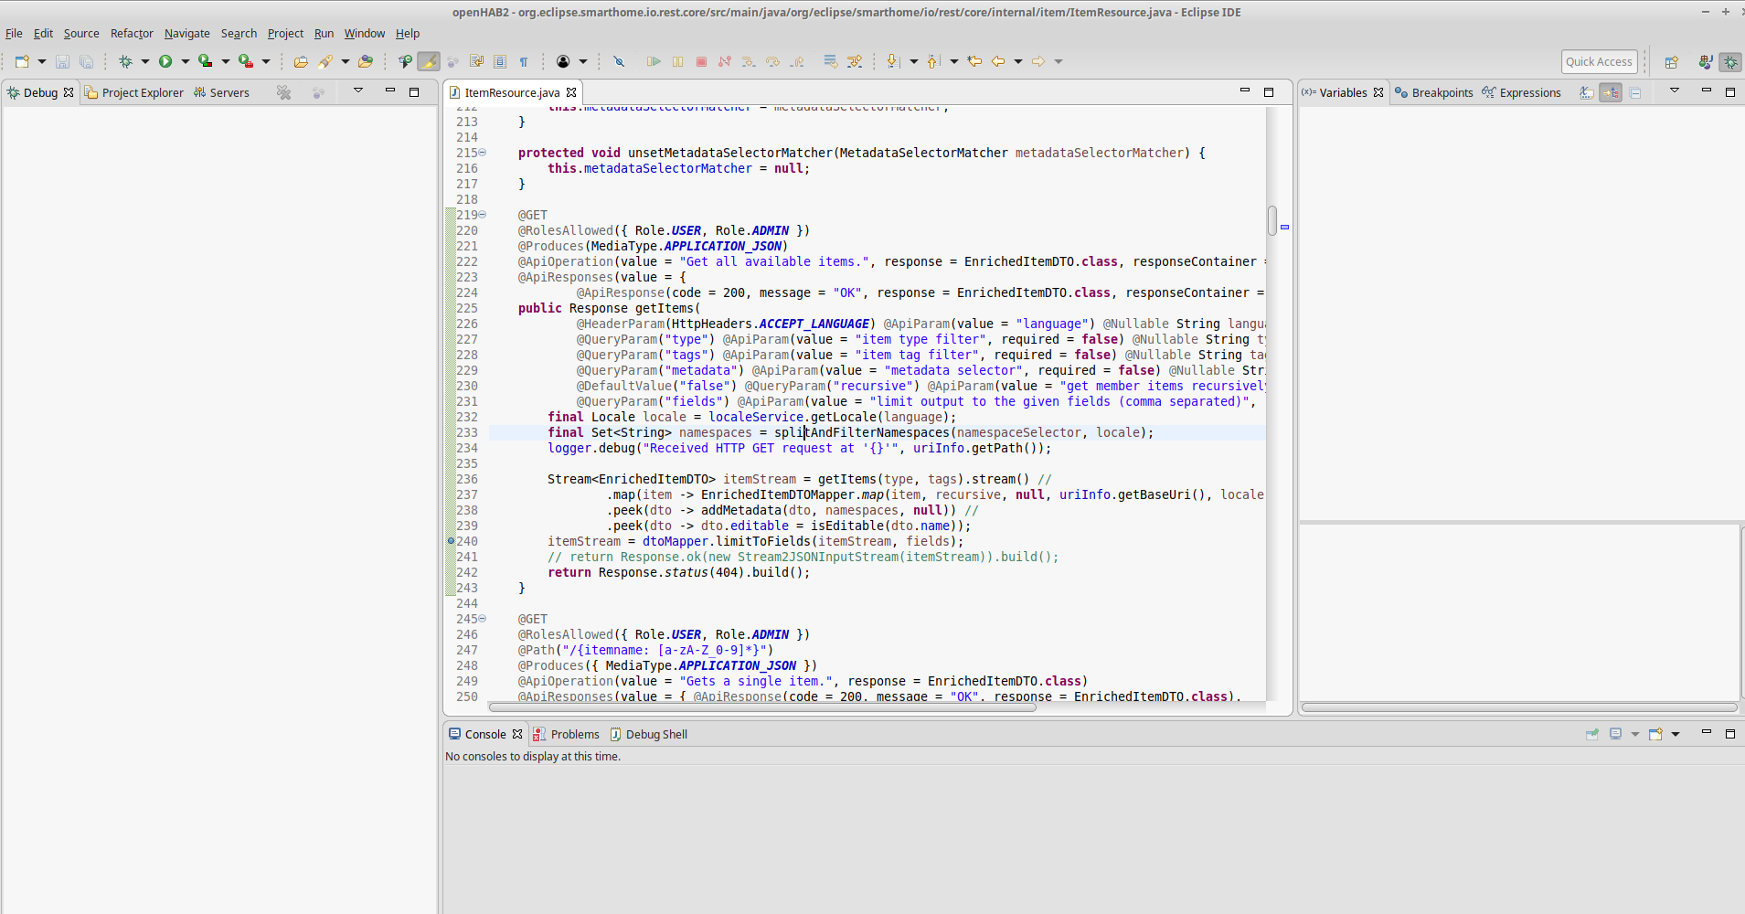Open the Java perspective icon top right
This screenshot has width=1745, height=914.
point(1704,62)
